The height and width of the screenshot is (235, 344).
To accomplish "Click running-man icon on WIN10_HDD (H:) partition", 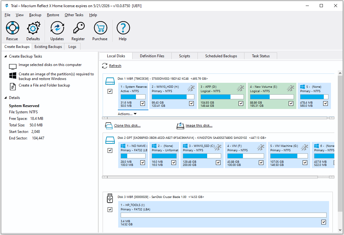I will click(191, 88).
